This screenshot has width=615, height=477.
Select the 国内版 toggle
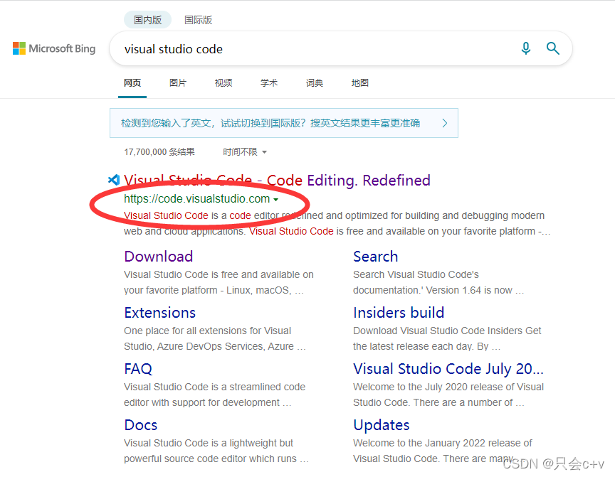point(147,20)
